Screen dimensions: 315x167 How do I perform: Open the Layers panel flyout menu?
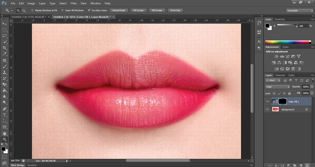point(312,75)
